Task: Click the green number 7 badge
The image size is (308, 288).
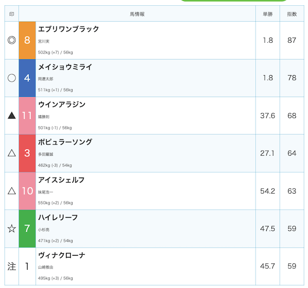Action: pyautogui.click(x=27, y=229)
